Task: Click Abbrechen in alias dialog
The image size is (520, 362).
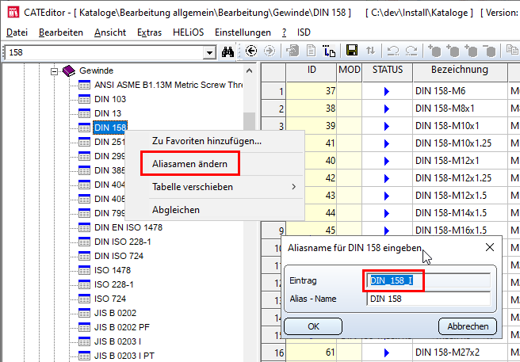Action: point(468,326)
